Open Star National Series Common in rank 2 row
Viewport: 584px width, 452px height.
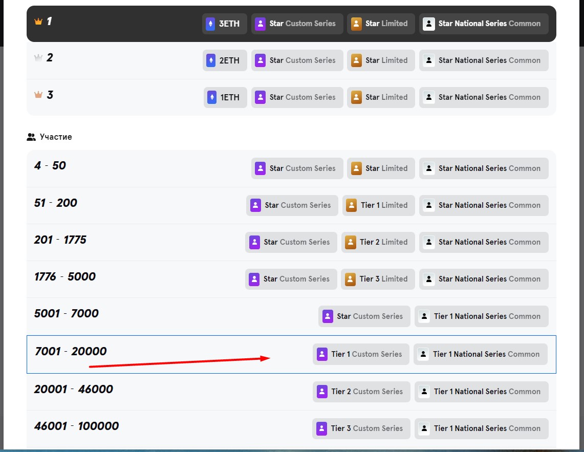point(484,60)
